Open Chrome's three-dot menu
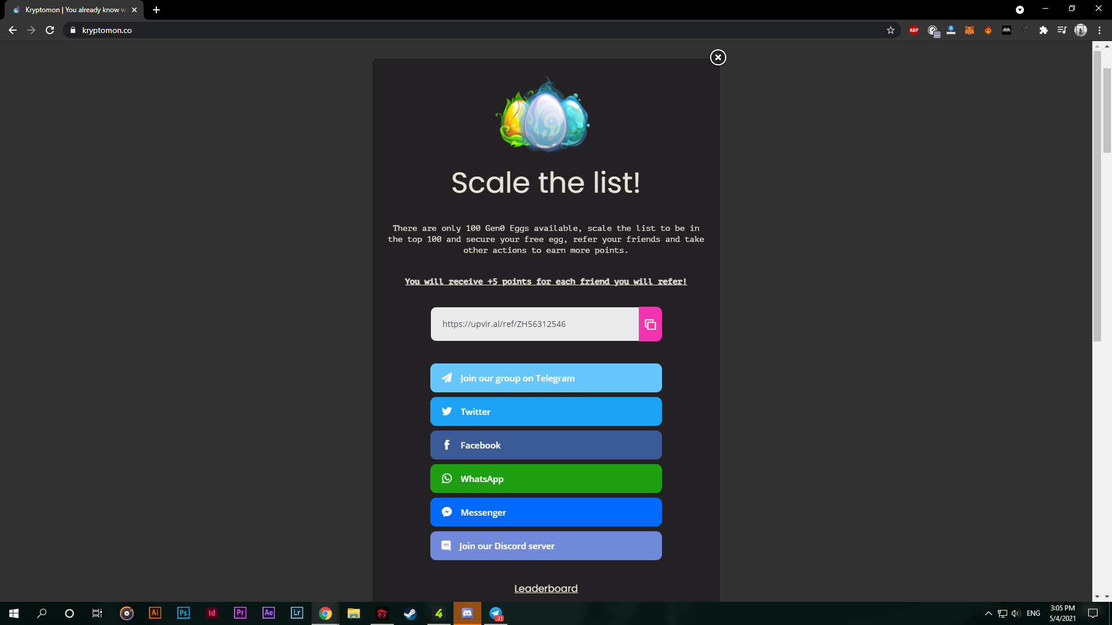The height and width of the screenshot is (625, 1112). [x=1099, y=30]
